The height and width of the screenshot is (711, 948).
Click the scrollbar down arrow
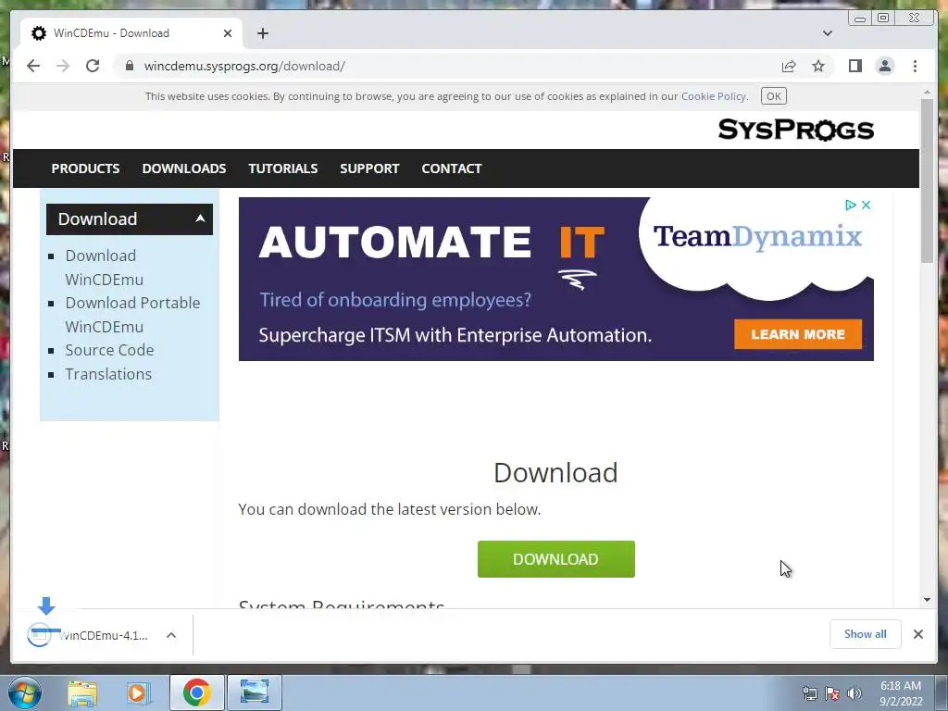click(x=927, y=600)
